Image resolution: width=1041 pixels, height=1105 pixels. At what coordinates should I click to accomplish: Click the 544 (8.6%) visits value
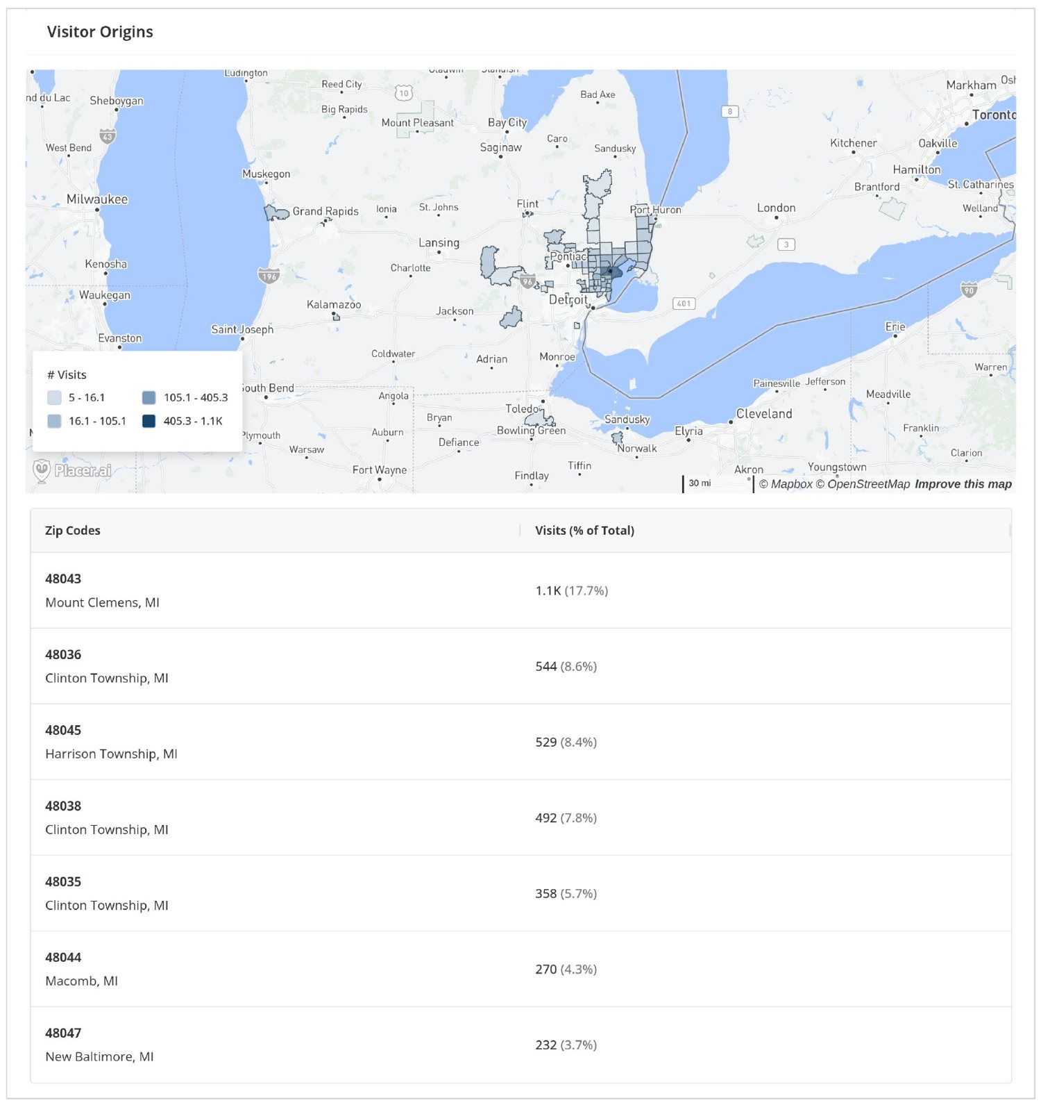(566, 667)
